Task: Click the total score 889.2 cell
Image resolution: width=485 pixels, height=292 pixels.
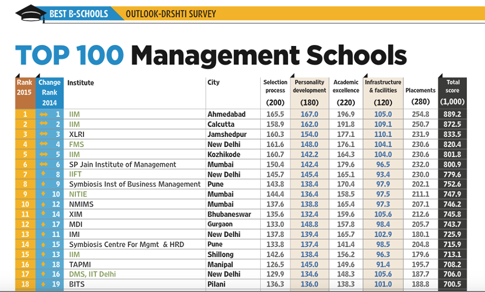Action: click(x=452, y=114)
